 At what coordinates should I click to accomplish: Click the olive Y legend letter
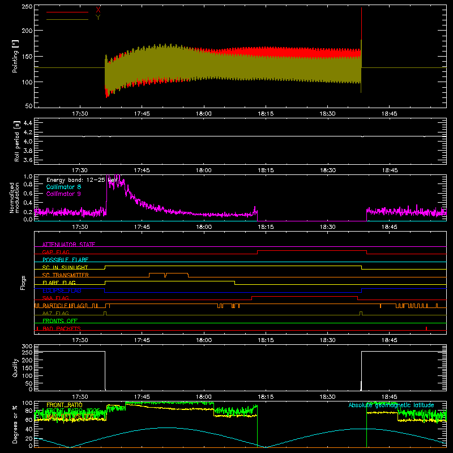pos(98,18)
